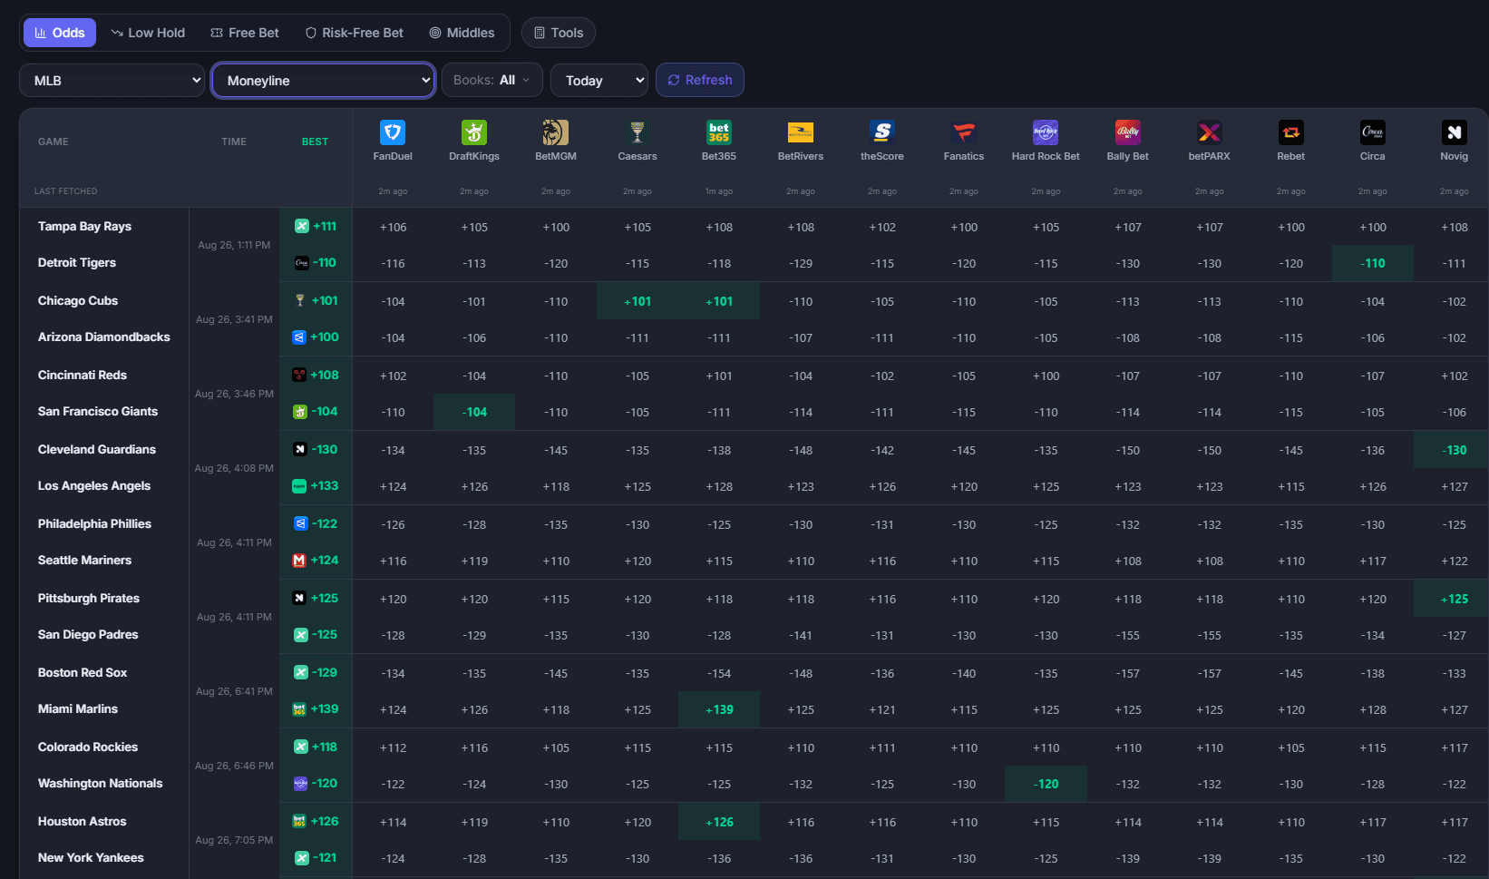Click Hard Rock Bet -120 odds for Nationals
Viewport: 1489px width, 879px height.
point(1046,784)
